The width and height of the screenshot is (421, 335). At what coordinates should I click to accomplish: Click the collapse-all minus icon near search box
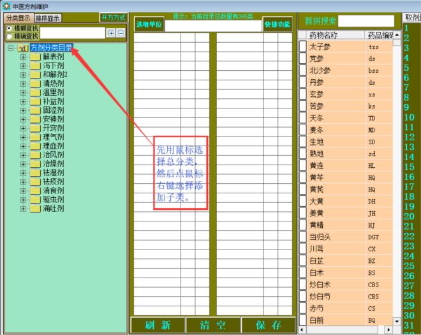click(x=121, y=33)
